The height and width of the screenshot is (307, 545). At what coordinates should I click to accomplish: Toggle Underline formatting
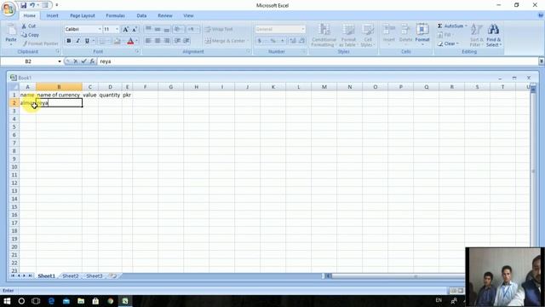coord(87,41)
